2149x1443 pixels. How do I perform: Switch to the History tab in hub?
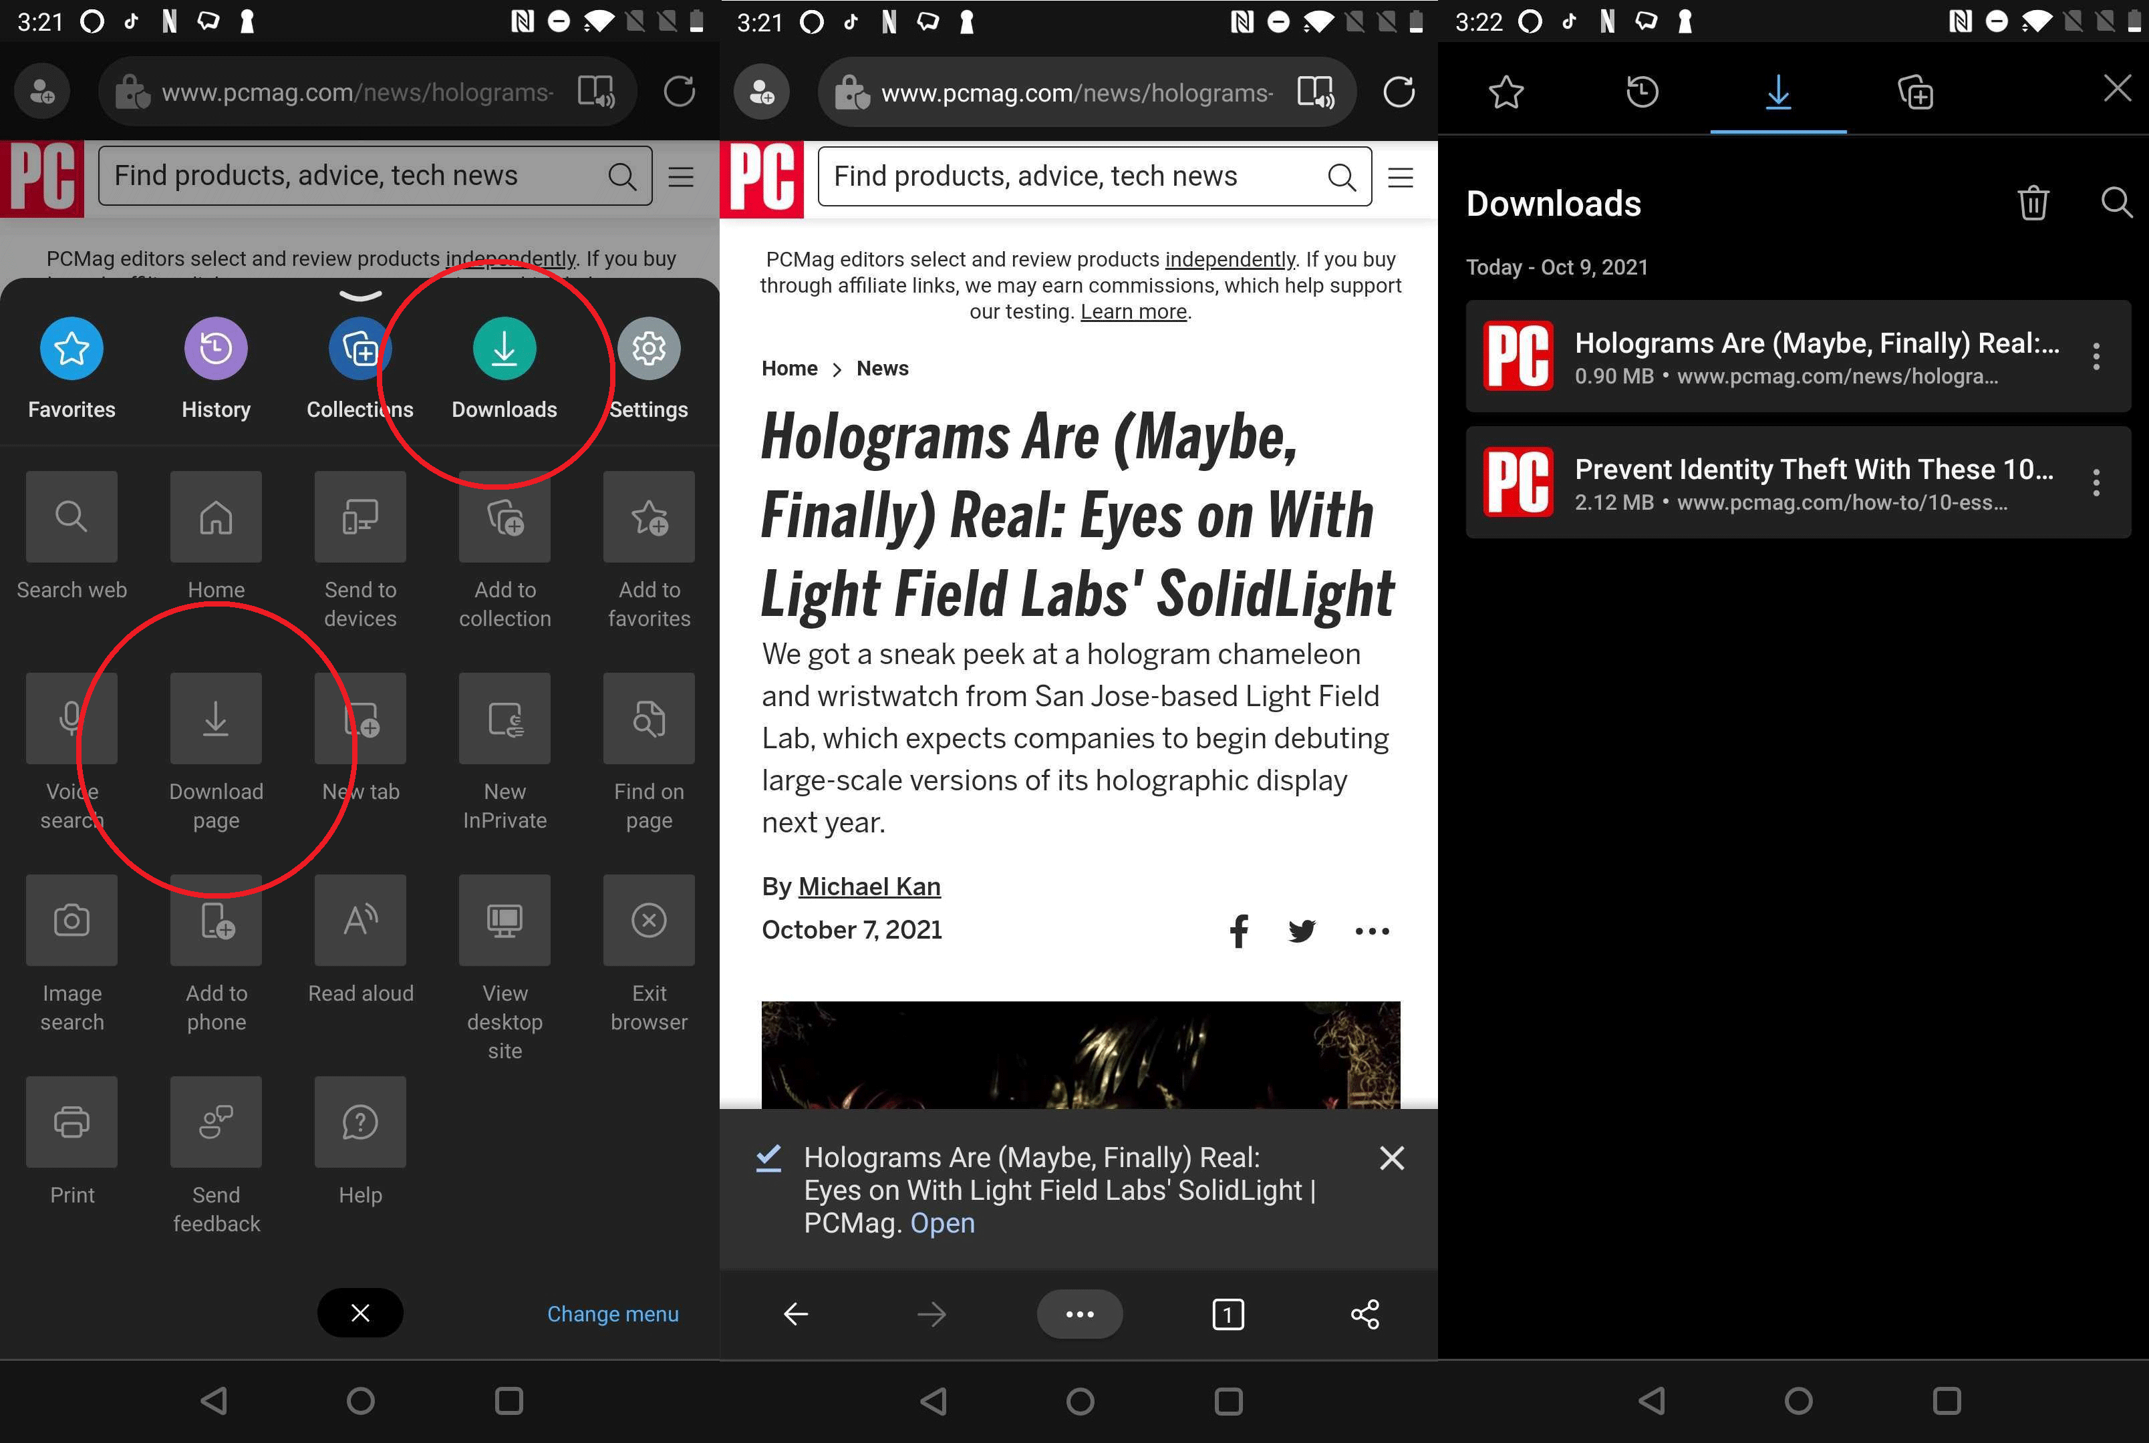click(x=1642, y=92)
